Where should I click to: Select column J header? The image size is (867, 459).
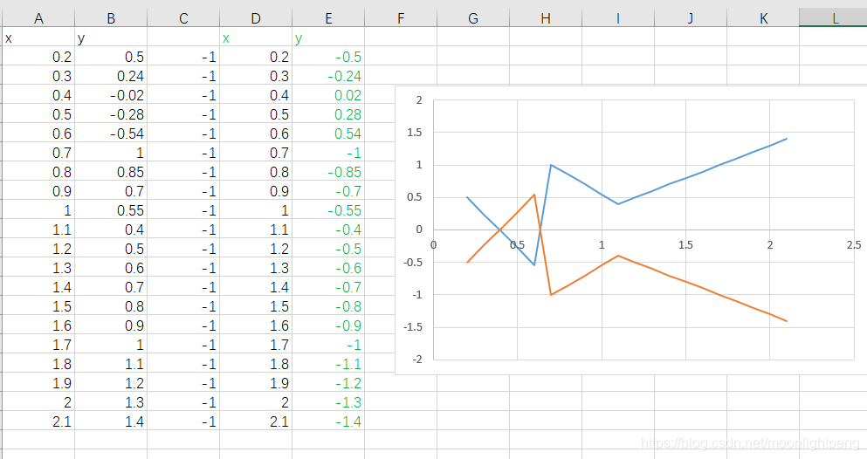point(691,18)
